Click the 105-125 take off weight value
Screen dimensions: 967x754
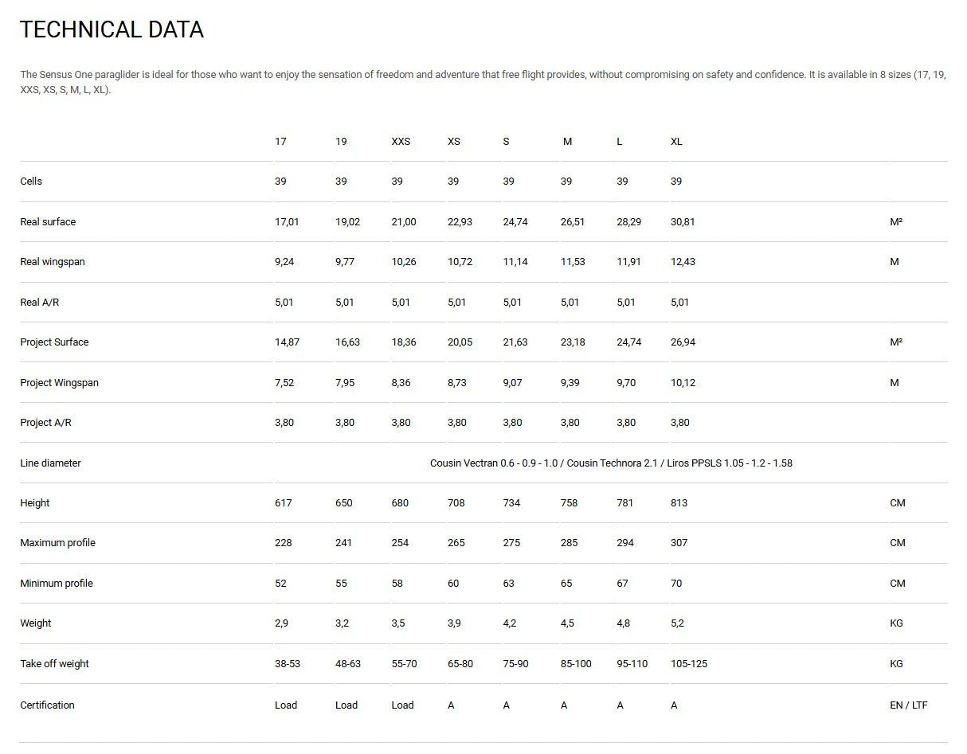coord(689,664)
